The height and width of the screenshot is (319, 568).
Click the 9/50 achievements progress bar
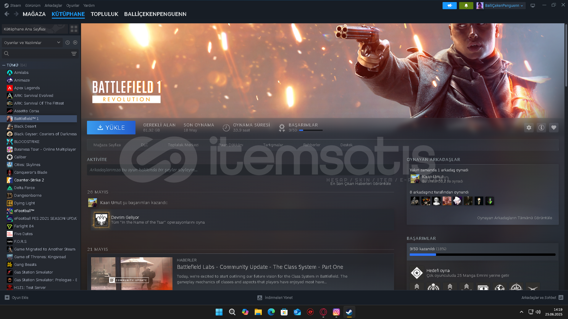click(483, 255)
